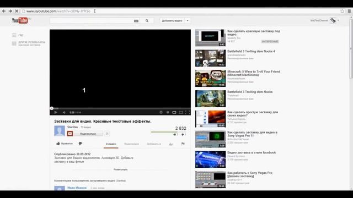Screen dimensions: 353x198
Task: Open the Гид guide menu icon
Action: [x=14, y=35]
